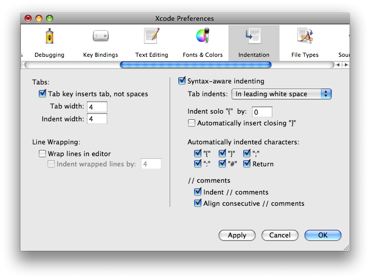
Task: Switch to the Debugging tab label
Action: 50,55
